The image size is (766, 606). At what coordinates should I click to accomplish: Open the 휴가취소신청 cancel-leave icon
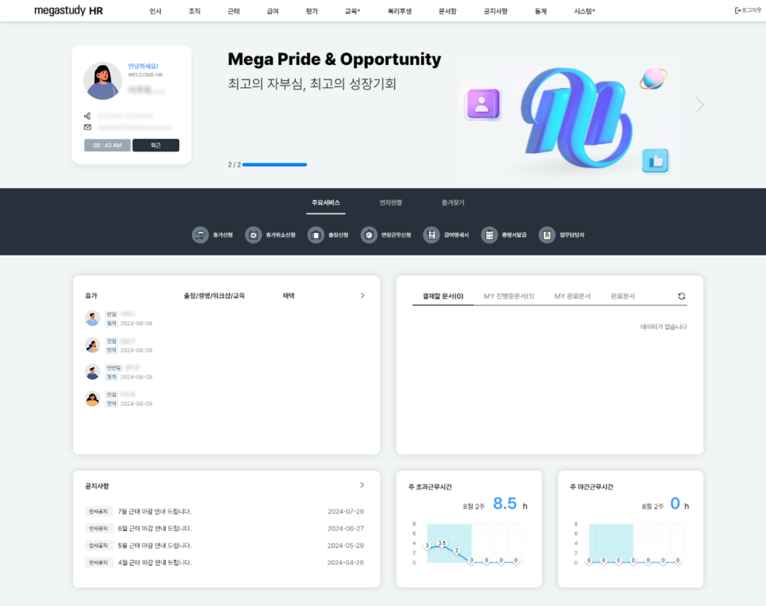point(253,236)
